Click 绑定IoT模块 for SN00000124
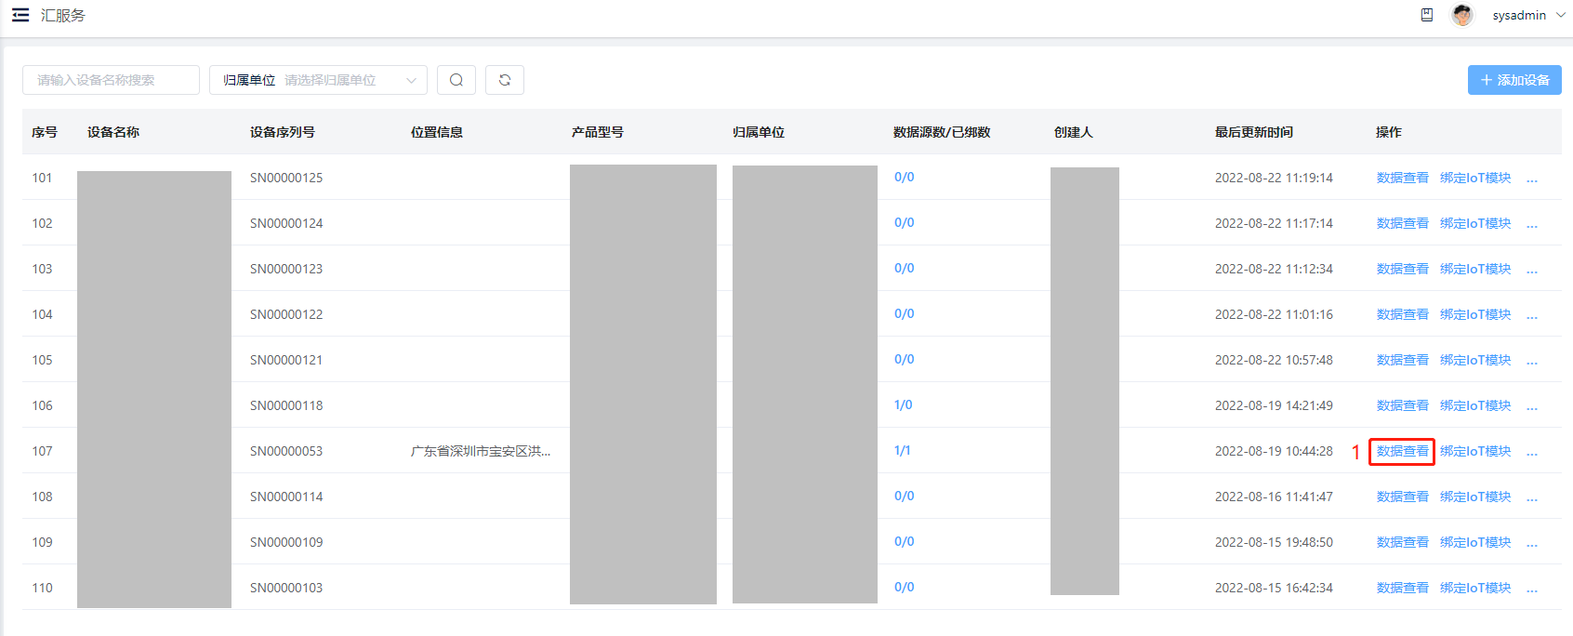Viewport: 1573px width, 636px height. click(x=1475, y=223)
